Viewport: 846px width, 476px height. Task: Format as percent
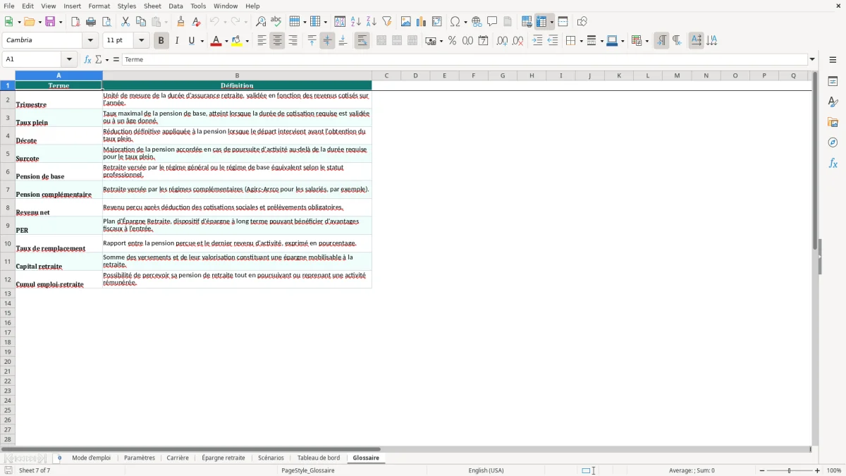point(452,41)
